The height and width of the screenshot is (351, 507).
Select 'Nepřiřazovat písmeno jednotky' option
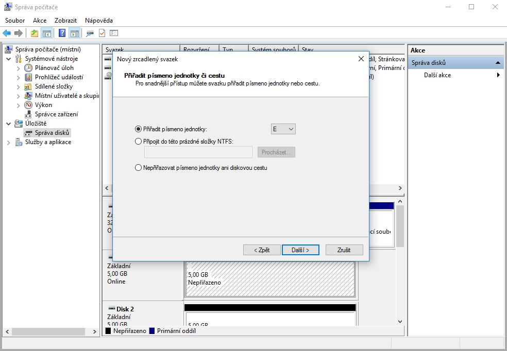(138, 168)
